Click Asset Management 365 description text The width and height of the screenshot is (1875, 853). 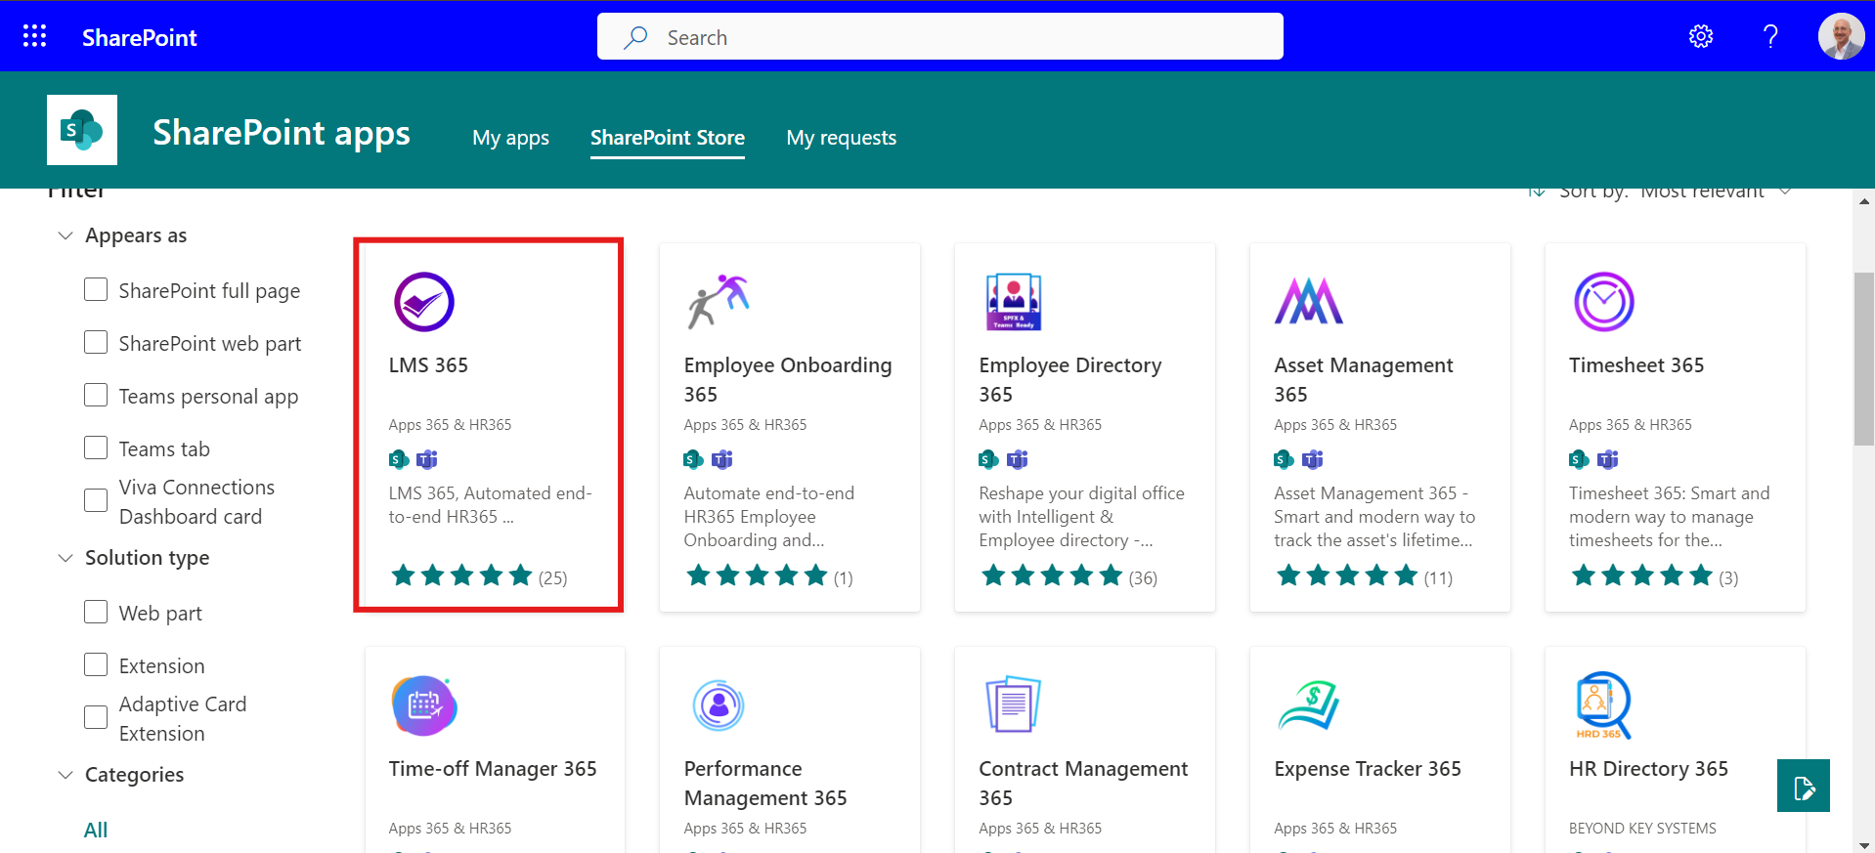(x=1374, y=517)
